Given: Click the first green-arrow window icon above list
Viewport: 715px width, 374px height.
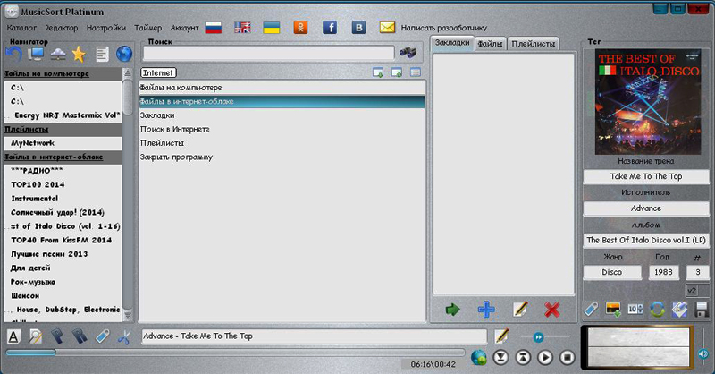Looking at the screenshot, I should 377,72.
